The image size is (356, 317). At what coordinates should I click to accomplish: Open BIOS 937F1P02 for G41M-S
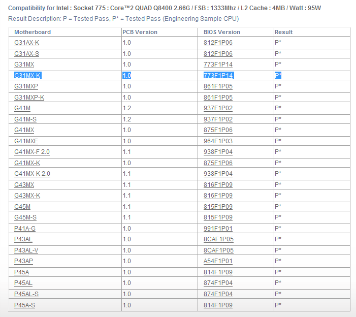tap(218, 119)
